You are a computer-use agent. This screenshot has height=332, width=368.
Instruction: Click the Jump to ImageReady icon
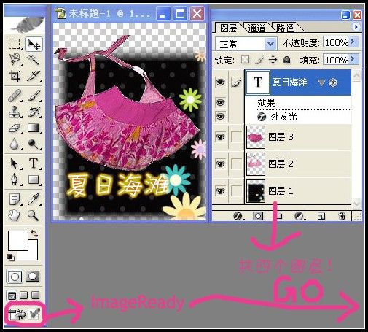coord(17,314)
